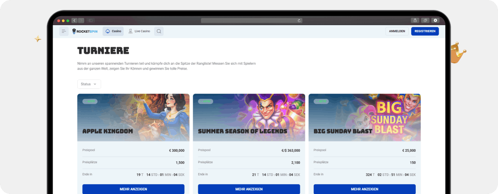Image resolution: width=498 pixels, height=194 pixels.
Task: Switch to the Live Casino tab
Action: 139,31
